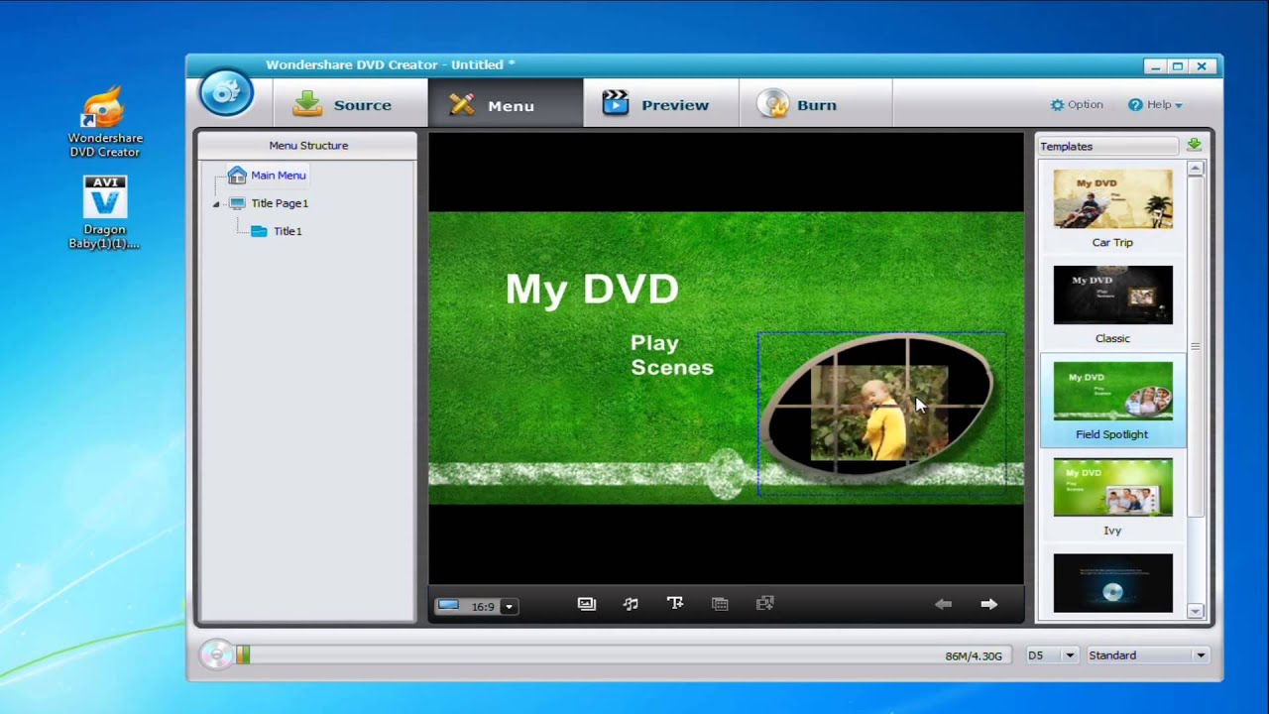
Task: Click the Play menu text on canvas
Action: 654,343
